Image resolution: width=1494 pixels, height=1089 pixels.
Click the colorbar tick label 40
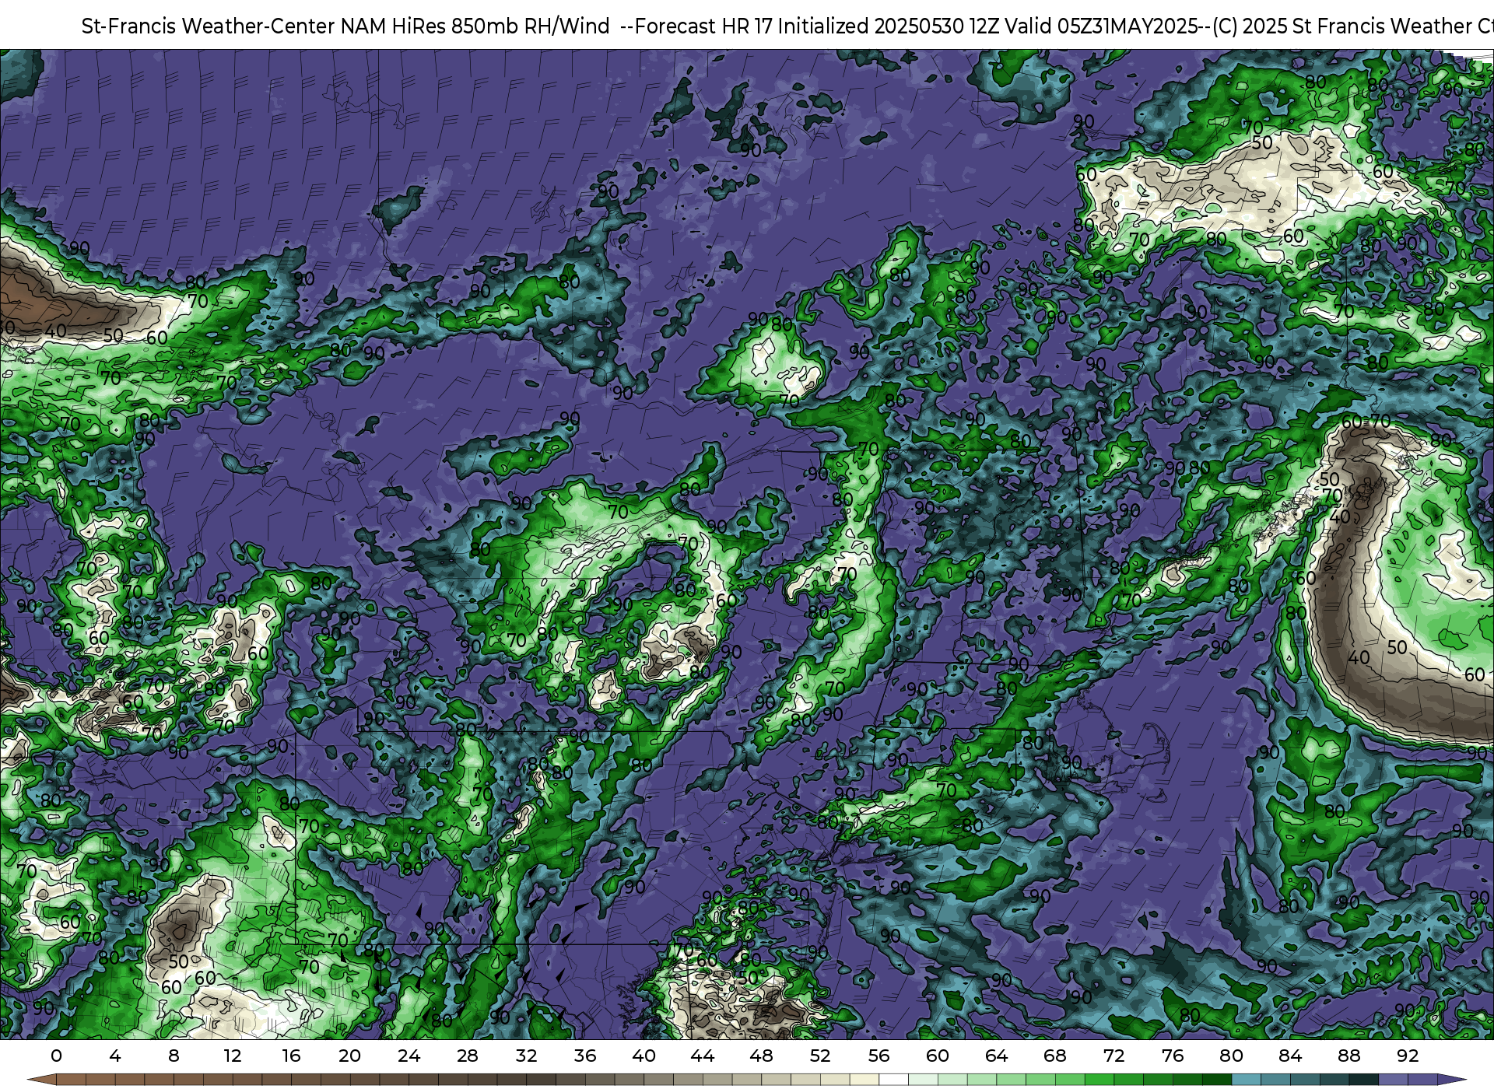coord(644,1056)
